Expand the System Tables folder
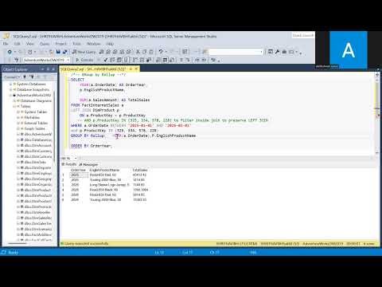 [18, 112]
